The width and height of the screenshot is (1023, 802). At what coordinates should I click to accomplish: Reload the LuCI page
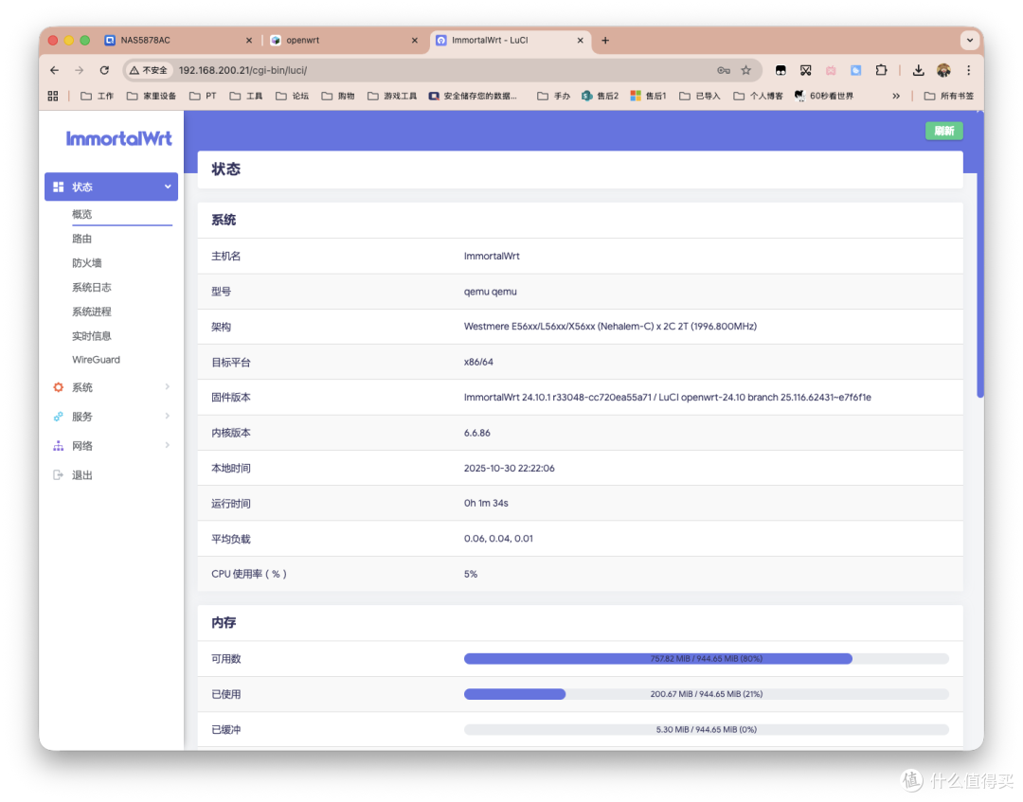point(104,70)
